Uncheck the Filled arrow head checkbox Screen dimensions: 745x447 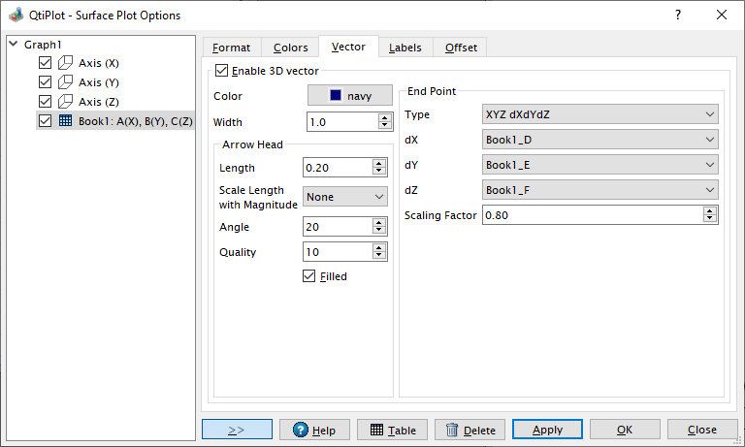coord(309,276)
